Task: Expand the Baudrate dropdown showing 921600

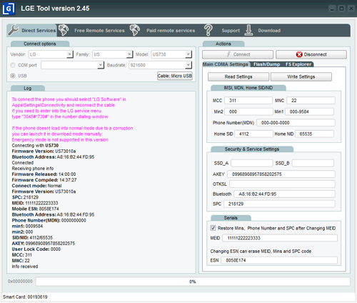Action: point(188,65)
